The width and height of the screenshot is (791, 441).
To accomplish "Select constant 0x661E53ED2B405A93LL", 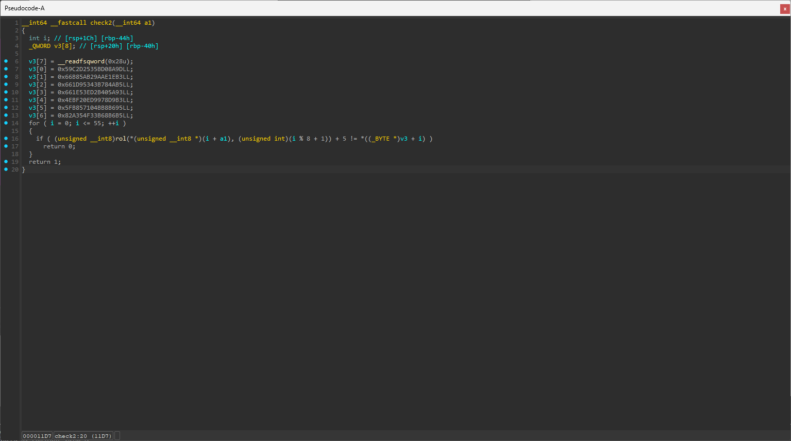I will pyautogui.click(x=94, y=92).
